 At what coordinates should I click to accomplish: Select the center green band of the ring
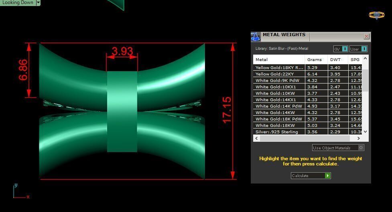(x=122, y=112)
